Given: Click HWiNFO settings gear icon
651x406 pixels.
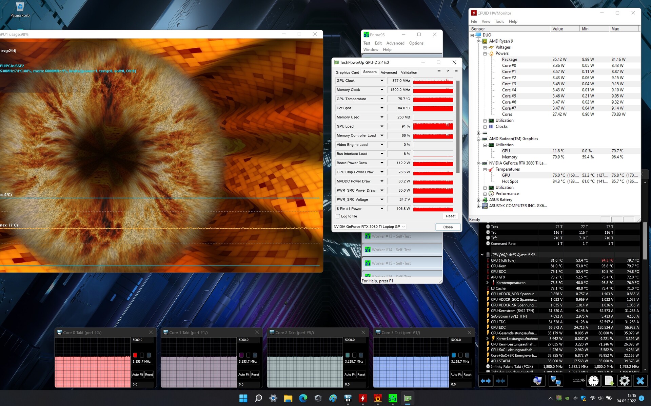Looking at the screenshot, I should click(x=624, y=381).
